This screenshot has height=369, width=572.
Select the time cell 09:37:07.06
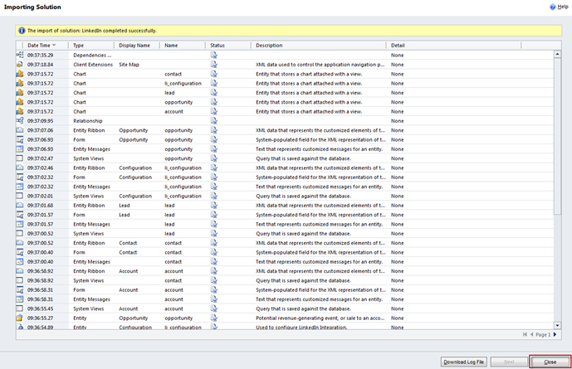coord(40,130)
